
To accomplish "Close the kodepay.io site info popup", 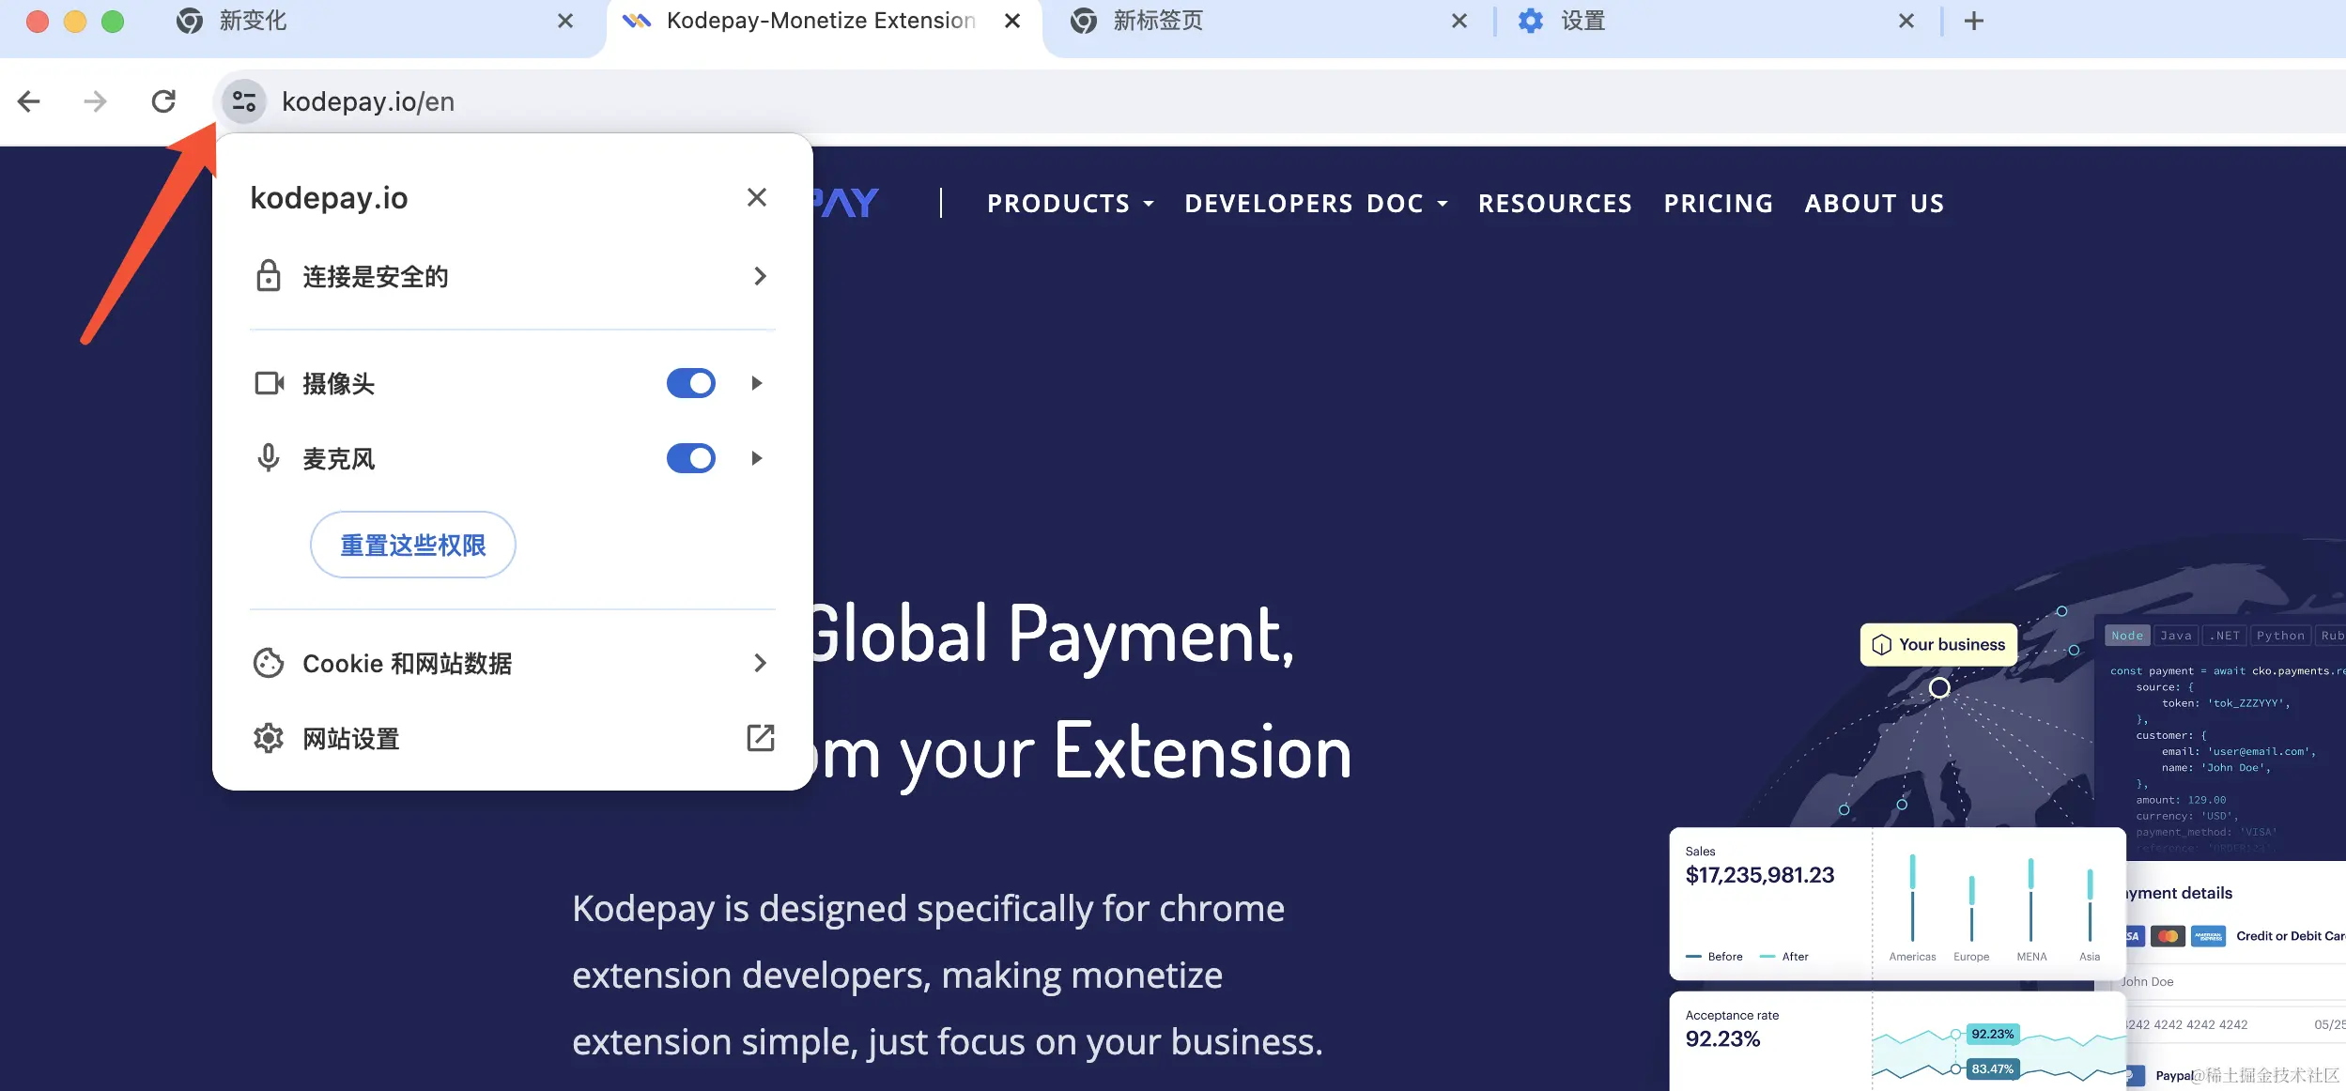I will [756, 197].
